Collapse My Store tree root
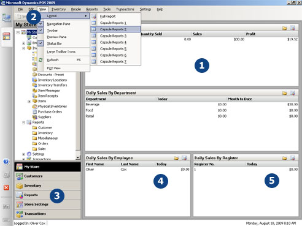 click(18, 32)
